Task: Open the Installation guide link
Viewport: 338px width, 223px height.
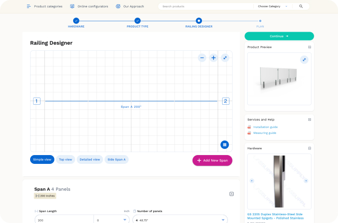Action: pyautogui.click(x=265, y=127)
